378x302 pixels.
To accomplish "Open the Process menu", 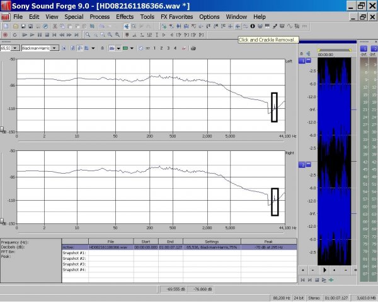I will pyautogui.click(x=100, y=16).
